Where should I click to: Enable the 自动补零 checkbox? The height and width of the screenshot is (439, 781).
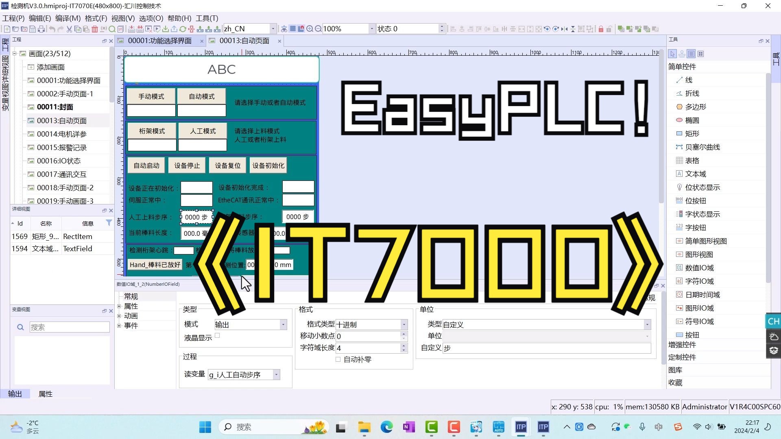tap(338, 359)
